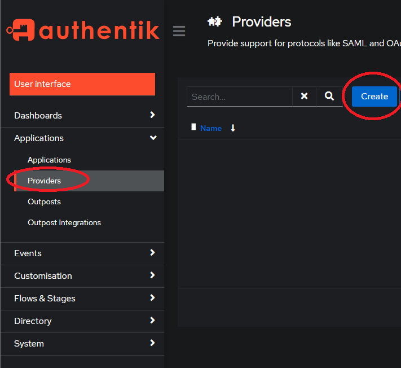Image resolution: width=401 pixels, height=368 pixels.
Task: Expand the Customisation section
Action: tap(82, 276)
